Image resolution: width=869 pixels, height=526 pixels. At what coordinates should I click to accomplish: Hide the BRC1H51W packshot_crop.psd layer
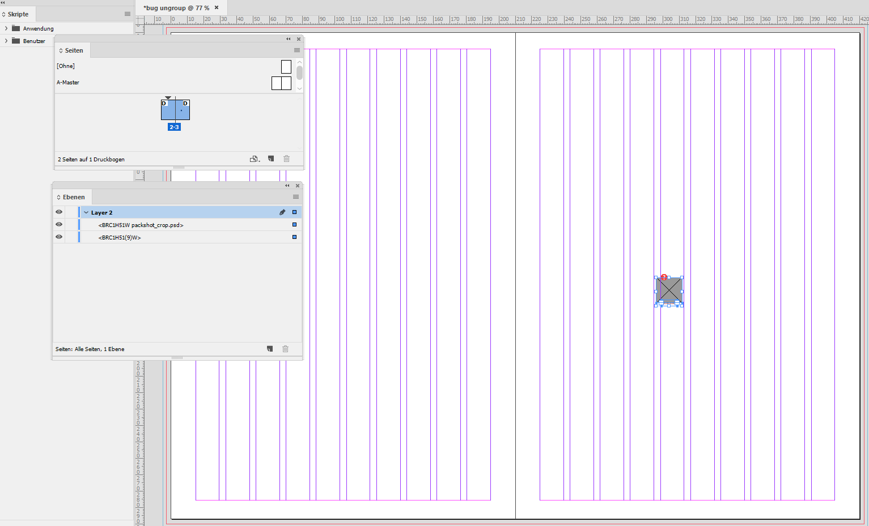click(x=58, y=224)
